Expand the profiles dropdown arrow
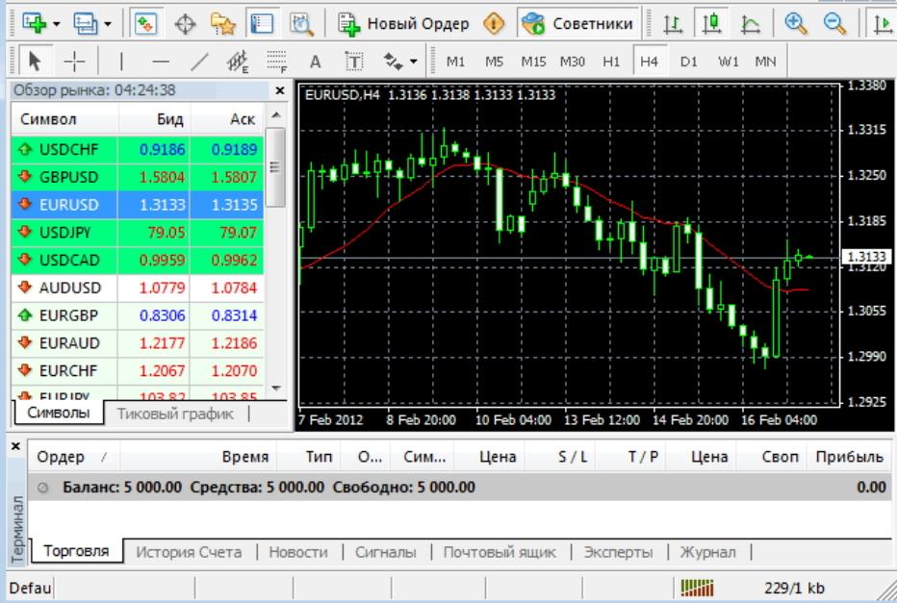Viewport: 897px width, 603px height. click(107, 23)
